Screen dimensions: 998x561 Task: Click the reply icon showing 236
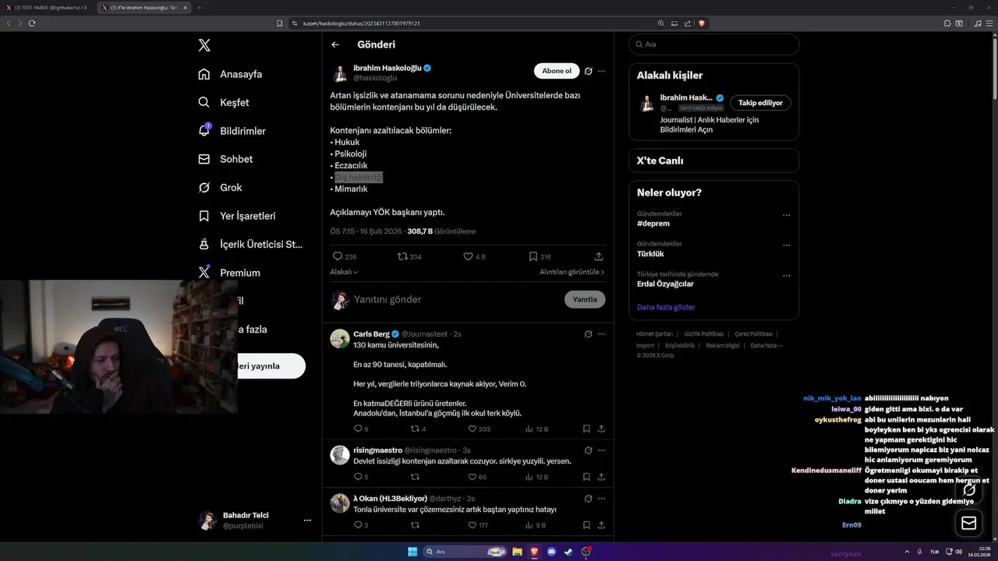pos(338,256)
